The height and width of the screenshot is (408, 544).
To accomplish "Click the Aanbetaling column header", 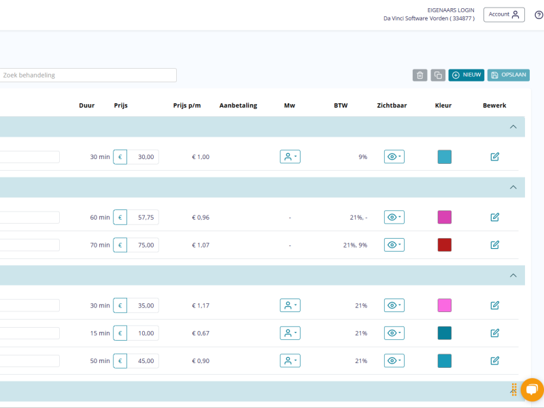I will [x=239, y=105].
